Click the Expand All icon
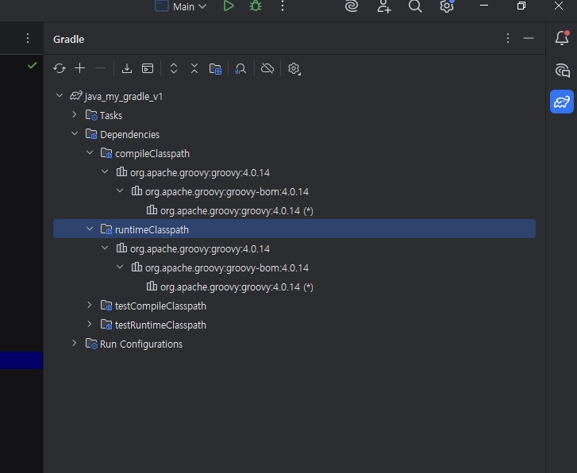 coord(174,68)
